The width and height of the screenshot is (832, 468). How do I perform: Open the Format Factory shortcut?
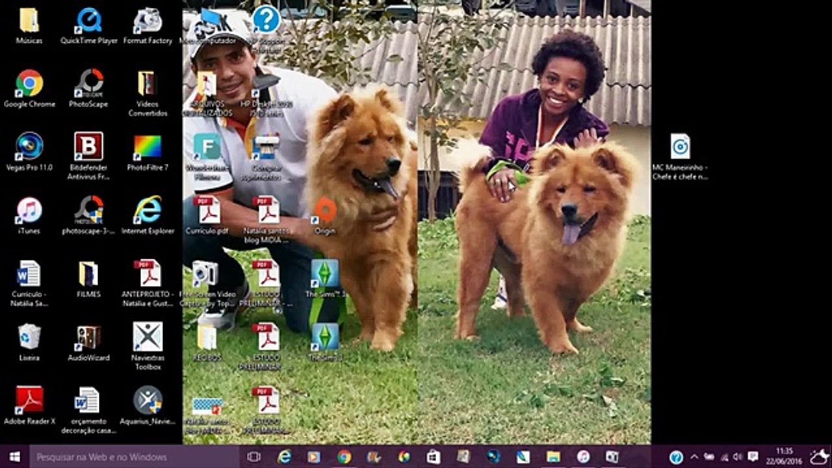point(148,26)
